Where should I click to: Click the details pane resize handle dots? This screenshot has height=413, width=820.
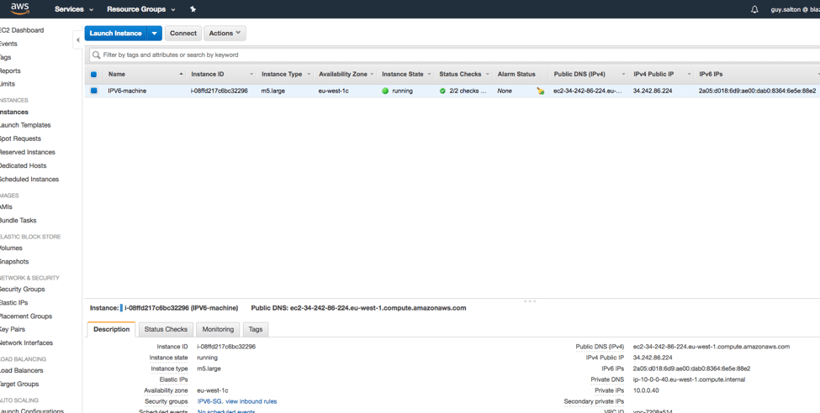pos(529,301)
